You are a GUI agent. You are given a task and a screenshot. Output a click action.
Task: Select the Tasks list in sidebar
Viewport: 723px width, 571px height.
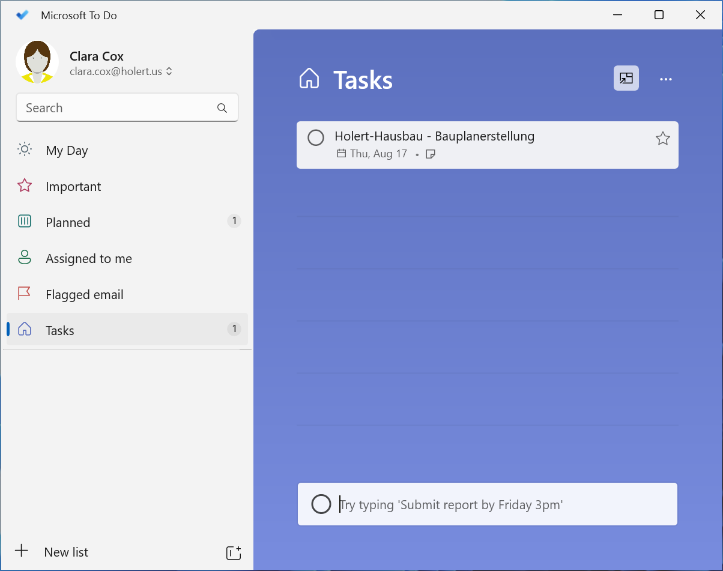click(127, 330)
